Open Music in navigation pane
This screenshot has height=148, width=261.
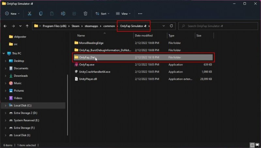18,83
